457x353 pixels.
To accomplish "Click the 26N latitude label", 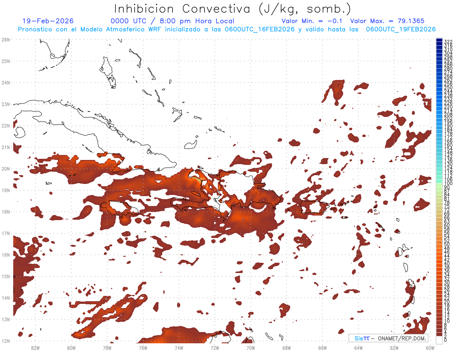I will pyautogui.click(x=6, y=40).
